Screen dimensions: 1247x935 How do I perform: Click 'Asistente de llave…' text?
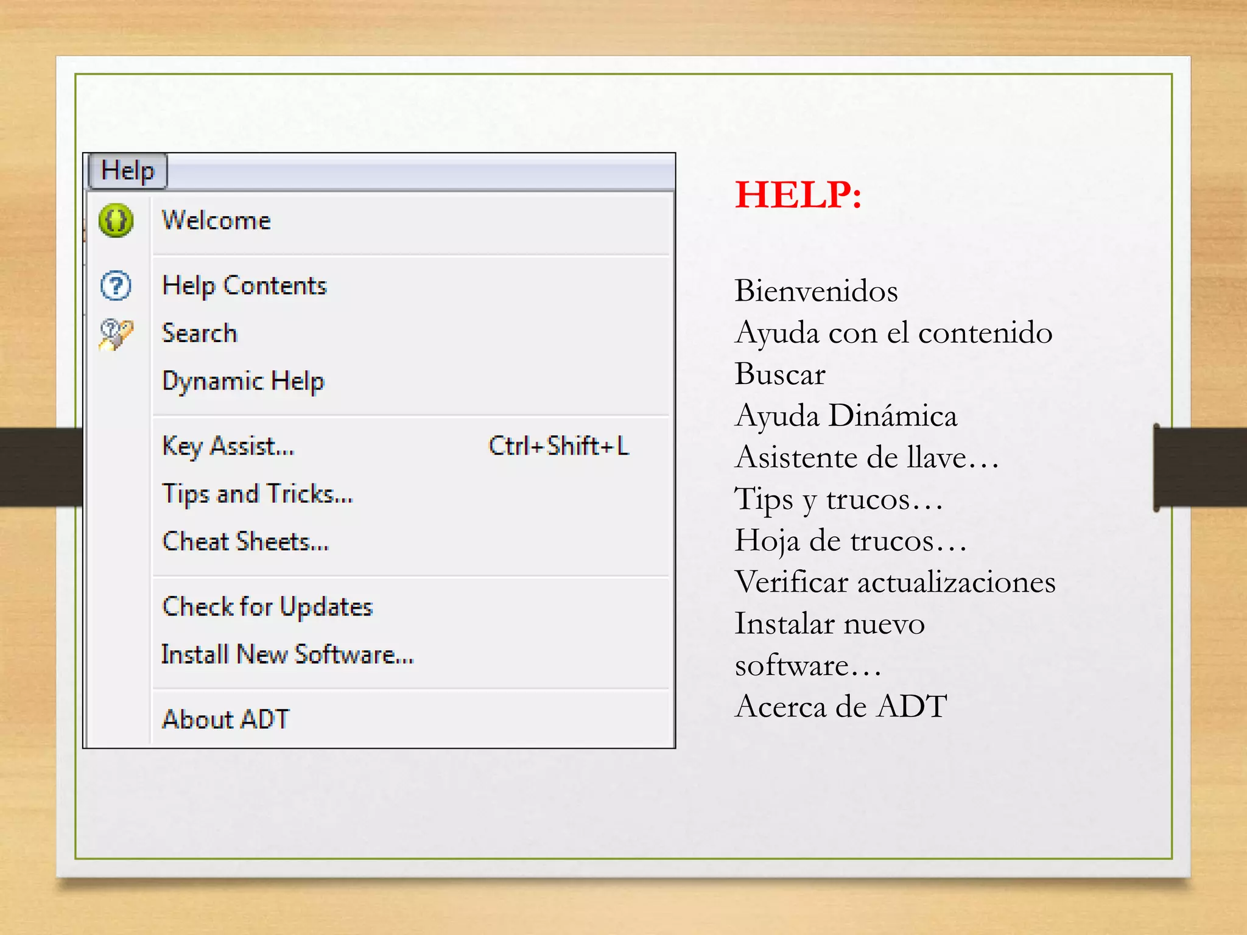click(x=866, y=457)
